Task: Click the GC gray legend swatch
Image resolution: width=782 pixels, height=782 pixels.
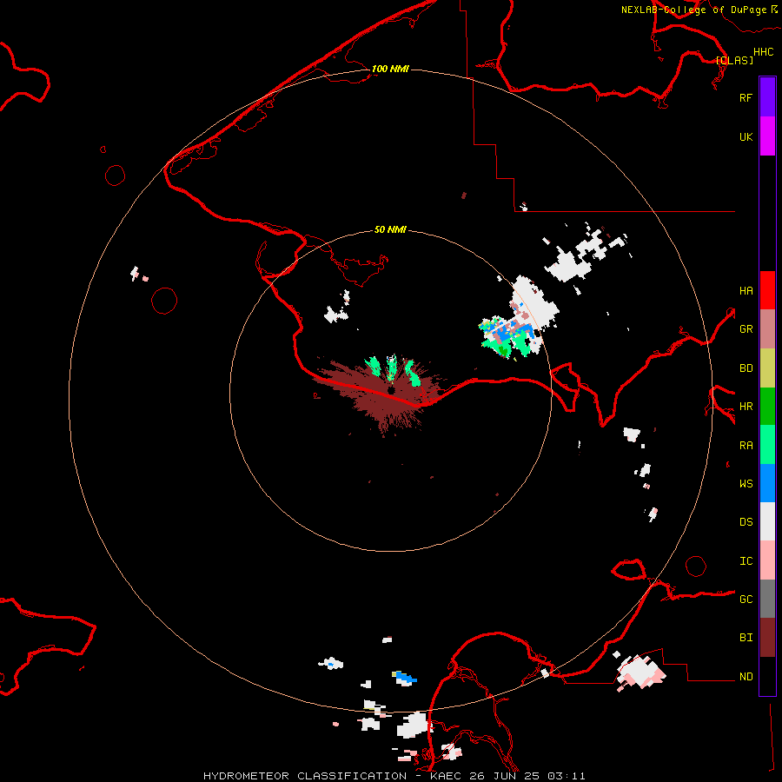Action: tap(767, 599)
